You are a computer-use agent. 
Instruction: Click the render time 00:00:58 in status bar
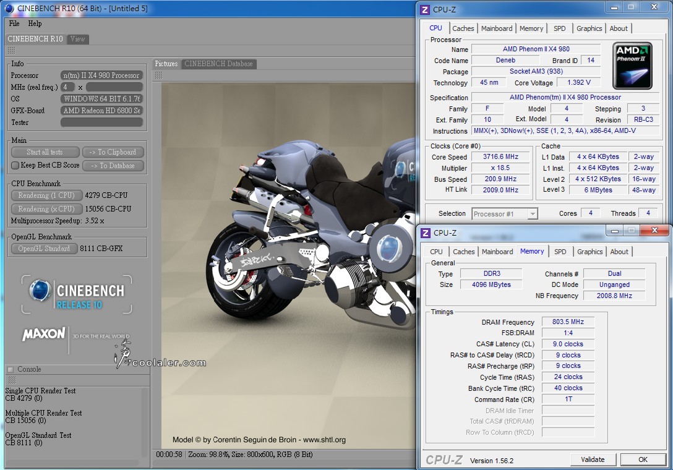pos(169,454)
